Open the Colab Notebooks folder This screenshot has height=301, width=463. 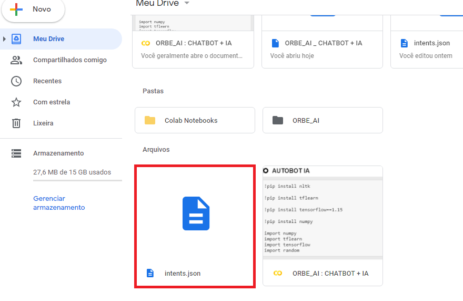click(195, 120)
